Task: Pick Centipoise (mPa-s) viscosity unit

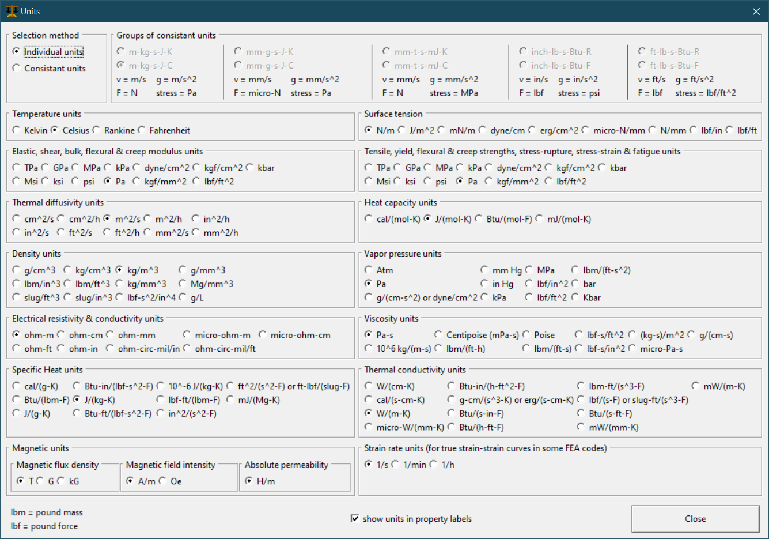Action: coord(439,335)
